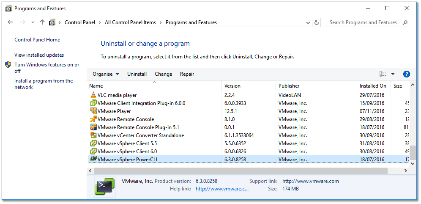Click the vSphere Client 5.5 icon
The width and height of the screenshot is (421, 204).
[x=93, y=143]
